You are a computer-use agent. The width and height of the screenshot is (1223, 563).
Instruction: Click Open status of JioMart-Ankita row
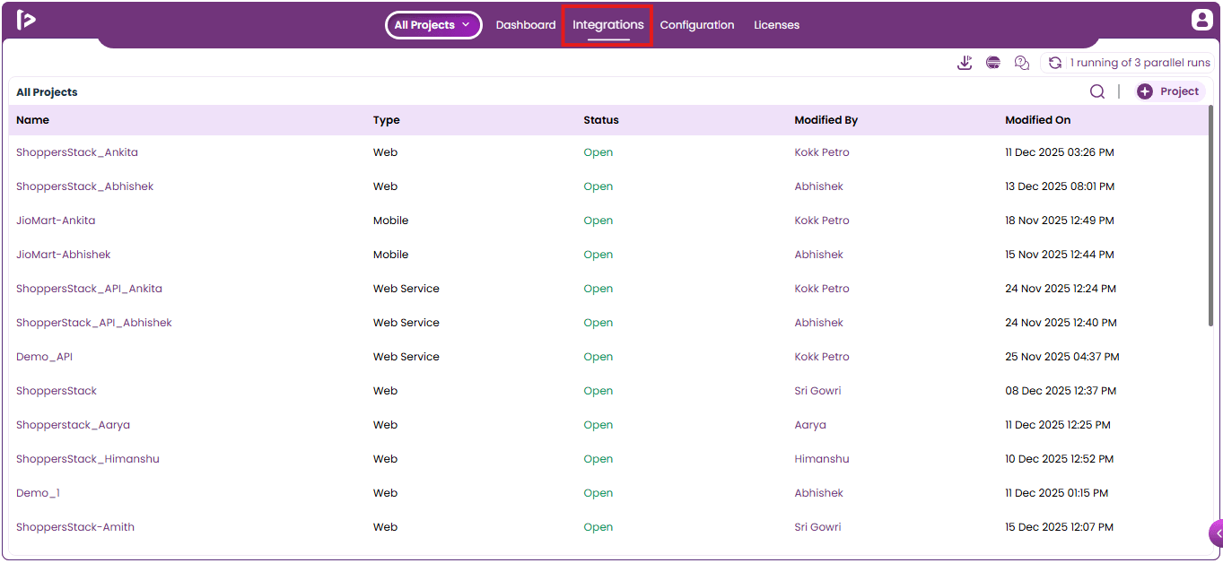pos(598,221)
